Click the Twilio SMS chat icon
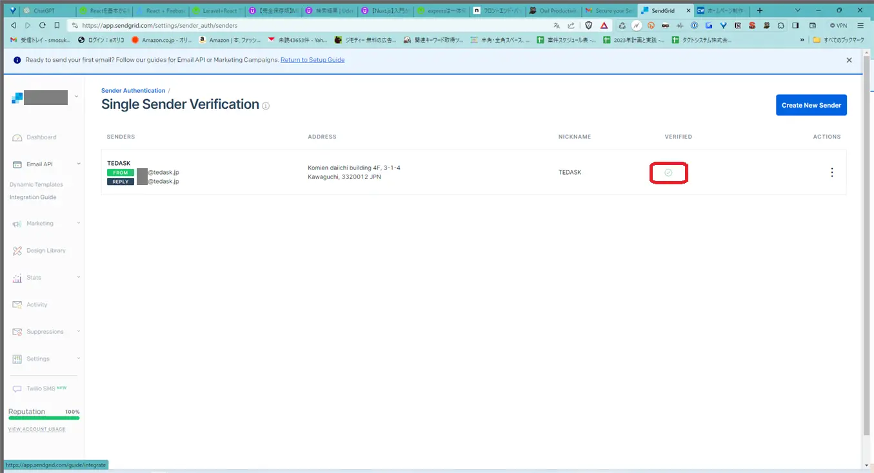Viewport: 874px width, 473px height. (17, 389)
